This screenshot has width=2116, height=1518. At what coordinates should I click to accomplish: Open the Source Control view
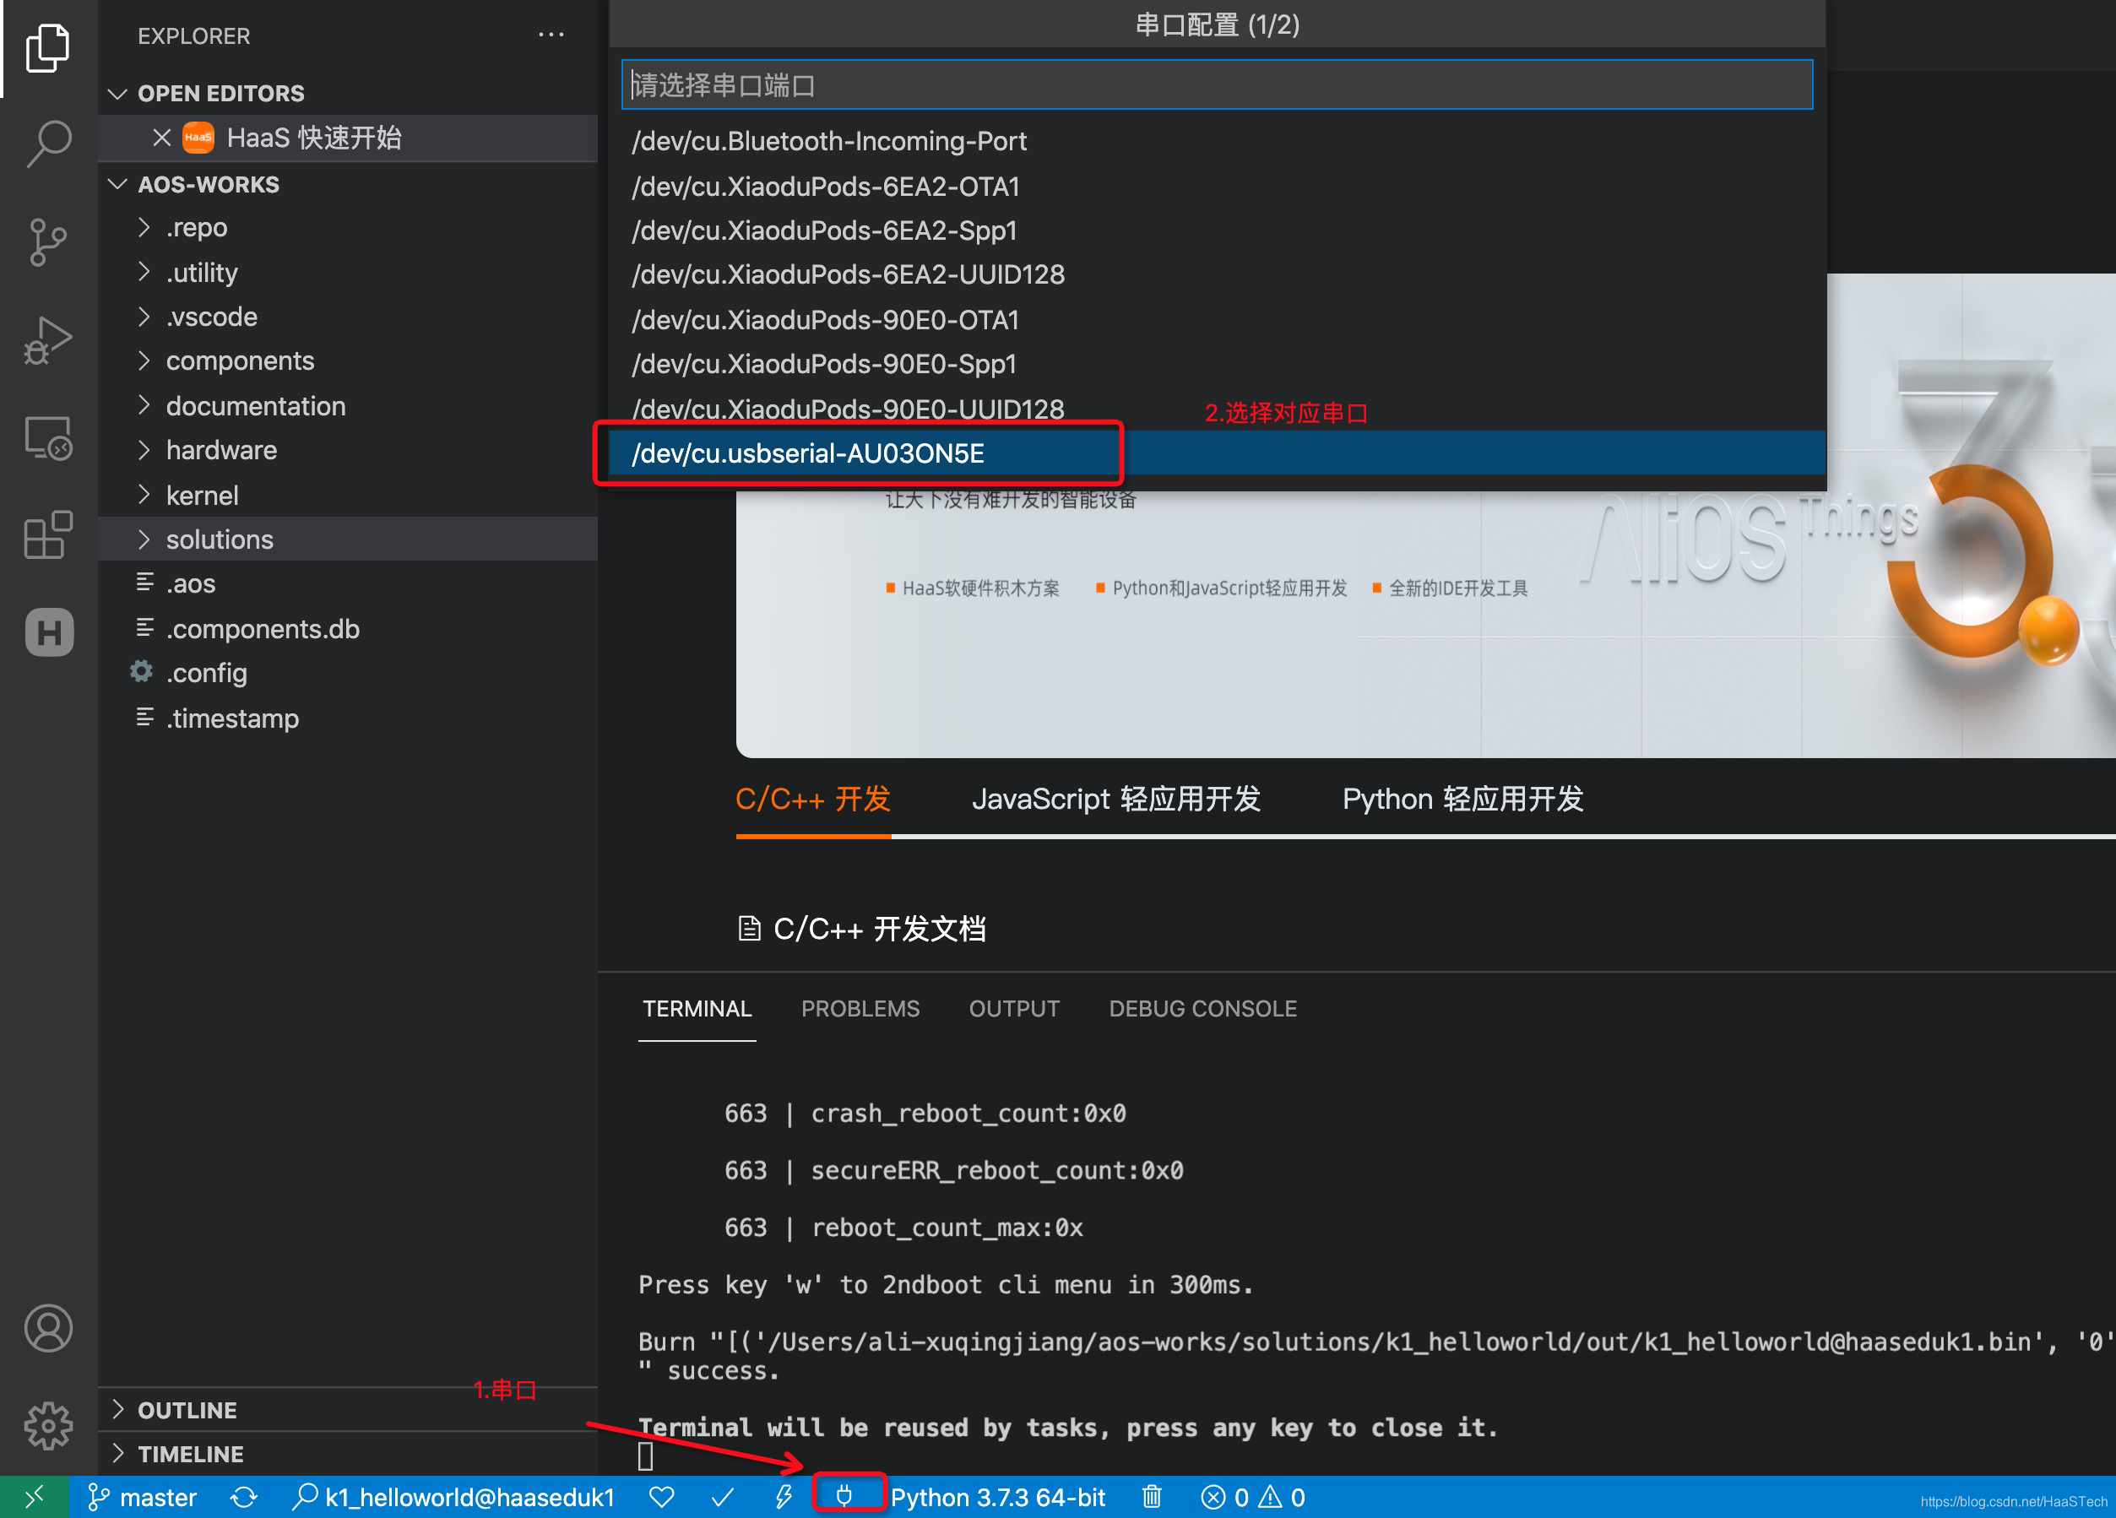click(48, 241)
